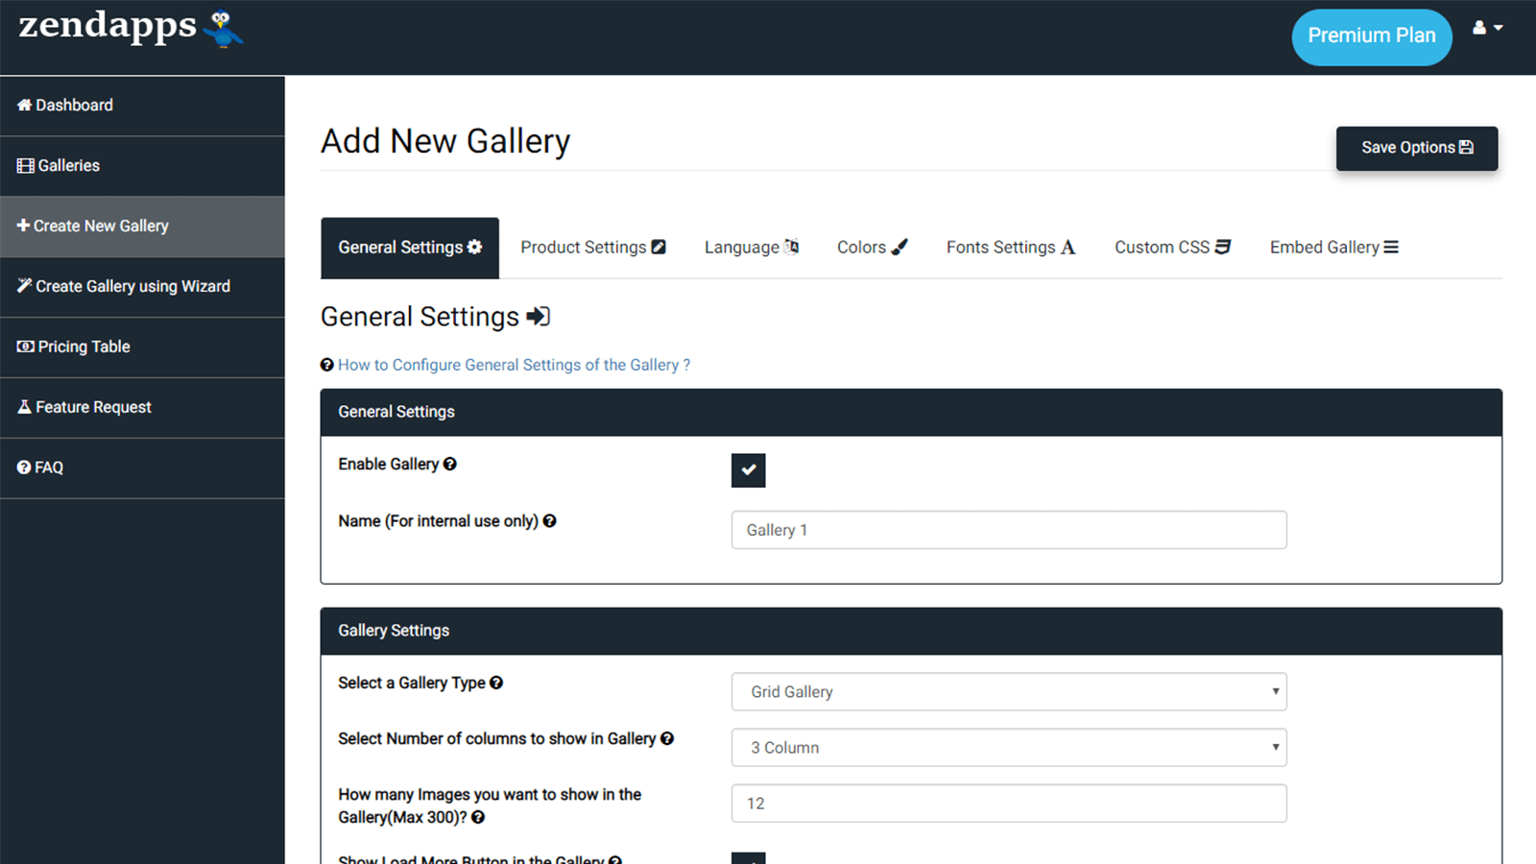1536x864 pixels.
Task: Click the number of images input field
Action: coord(1009,804)
